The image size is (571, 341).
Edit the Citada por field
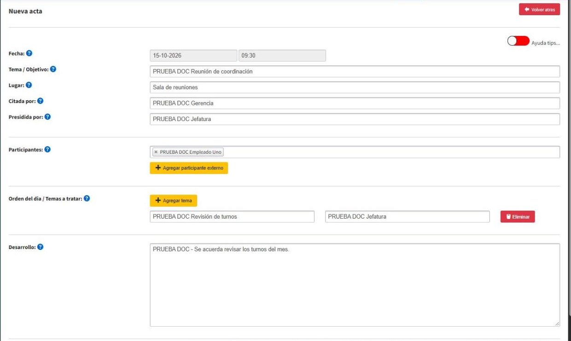click(355, 103)
